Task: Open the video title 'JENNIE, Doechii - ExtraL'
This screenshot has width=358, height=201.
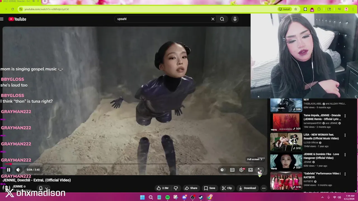Action: (x=37, y=180)
